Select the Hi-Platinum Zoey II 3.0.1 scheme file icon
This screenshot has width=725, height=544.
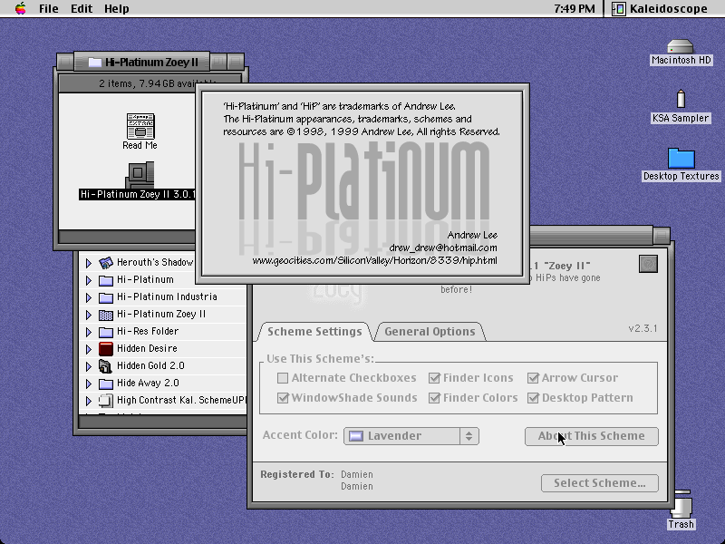pyautogui.click(x=140, y=174)
